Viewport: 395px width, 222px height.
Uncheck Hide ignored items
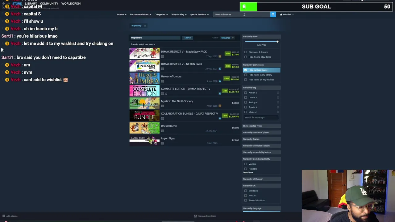(x=246, y=70)
